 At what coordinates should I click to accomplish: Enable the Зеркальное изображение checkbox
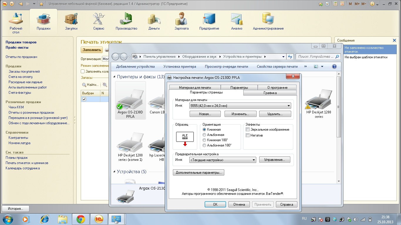coord(248,129)
